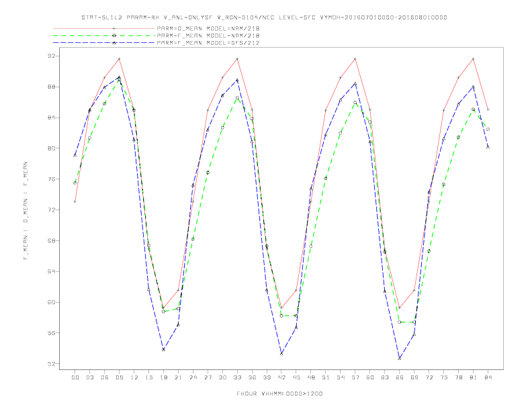Click y-axis tick label 80
Screen dimensions: 532x411
coord(51,148)
